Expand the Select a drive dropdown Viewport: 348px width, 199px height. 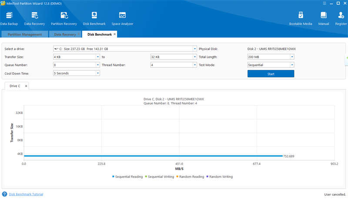[125, 49]
